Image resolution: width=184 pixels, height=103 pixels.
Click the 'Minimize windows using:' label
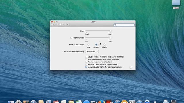pos(74,51)
